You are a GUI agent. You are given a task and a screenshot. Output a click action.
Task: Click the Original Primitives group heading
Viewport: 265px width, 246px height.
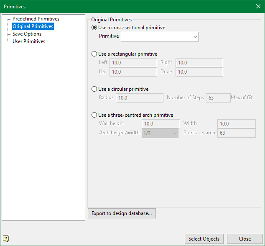(111, 20)
